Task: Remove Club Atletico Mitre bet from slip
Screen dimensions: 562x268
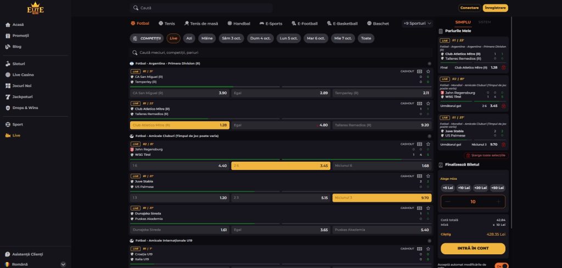Action: (x=504, y=67)
